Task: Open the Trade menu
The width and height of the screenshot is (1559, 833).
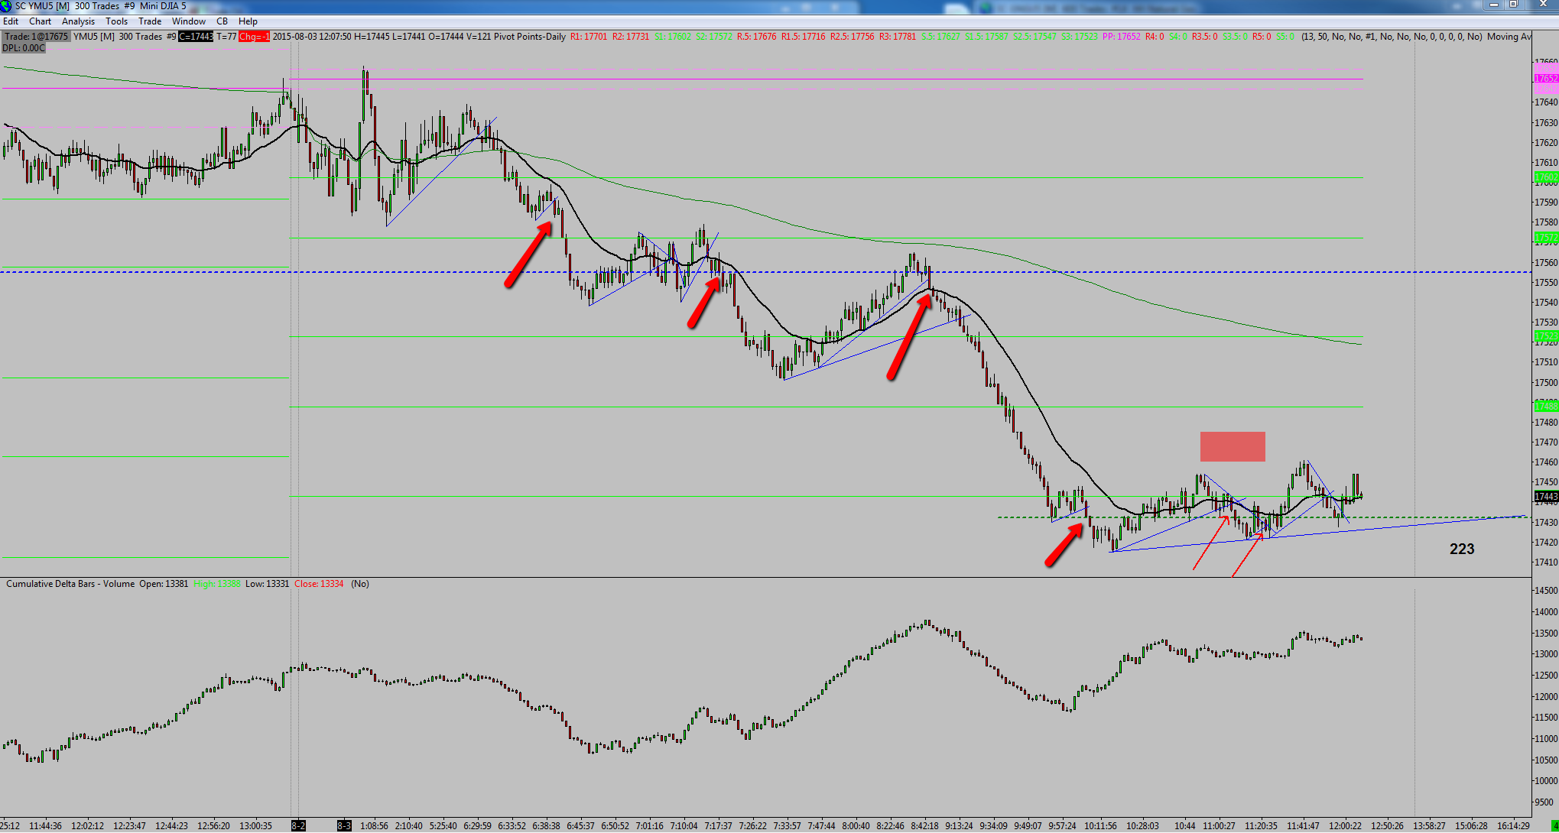Action: pyautogui.click(x=150, y=21)
